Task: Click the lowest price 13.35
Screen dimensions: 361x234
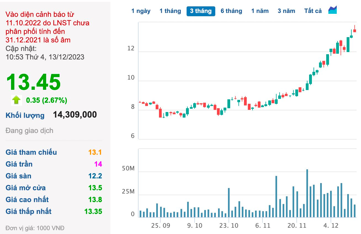Action: point(93,211)
